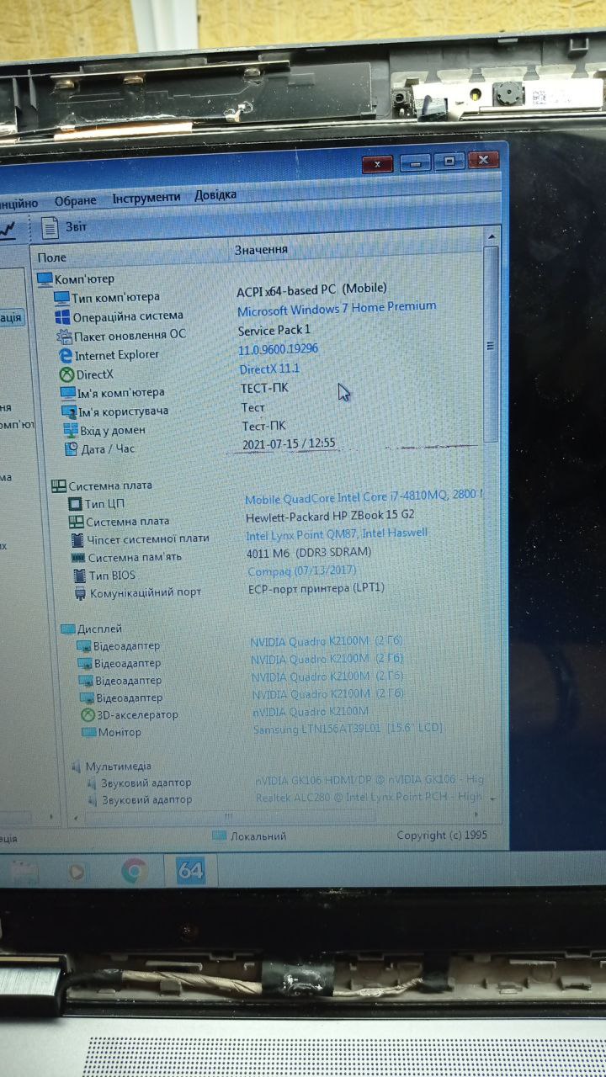Click the Чіпсет системної плати chip icon
This screenshot has height=1077, width=606.
tap(77, 539)
